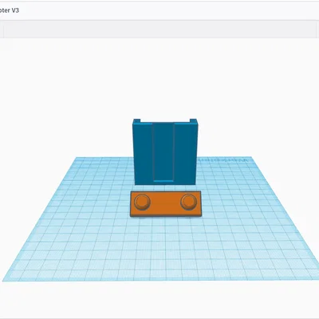Click the design title ending in "V3"
This screenshot has height=319, width=319.
click(10, 10)
